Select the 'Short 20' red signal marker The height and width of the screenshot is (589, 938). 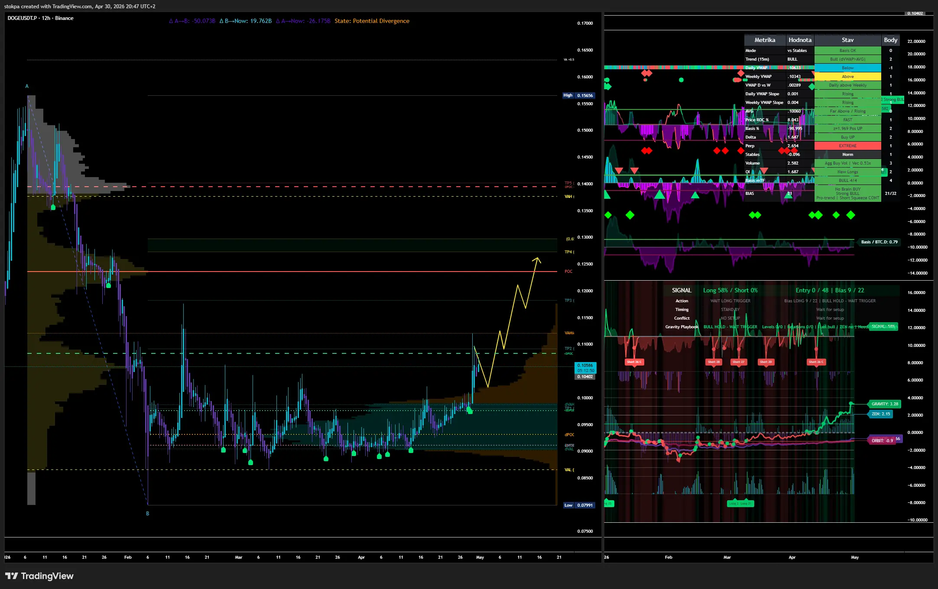[766, 362]
